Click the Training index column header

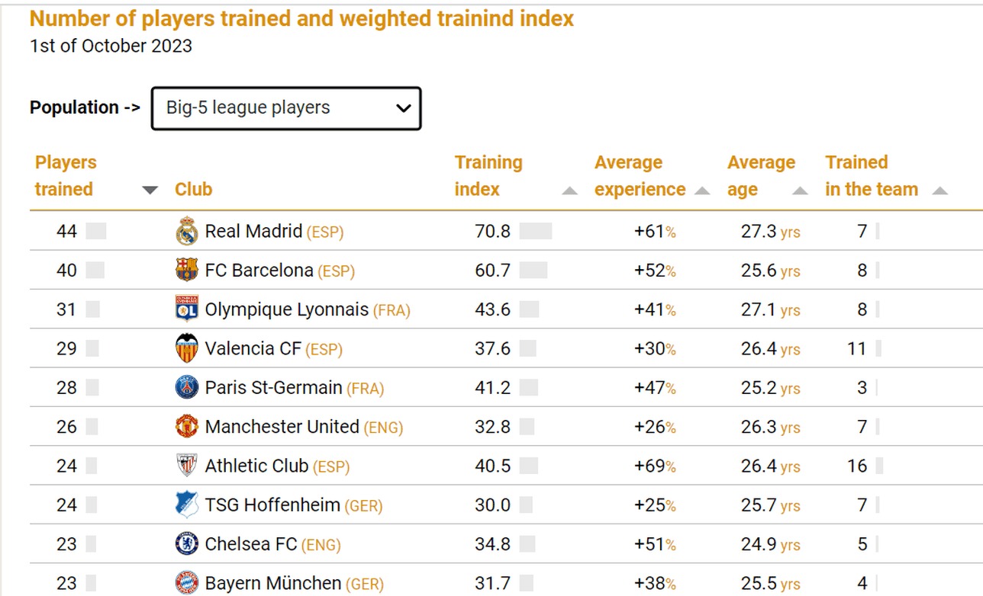(488, 176)
